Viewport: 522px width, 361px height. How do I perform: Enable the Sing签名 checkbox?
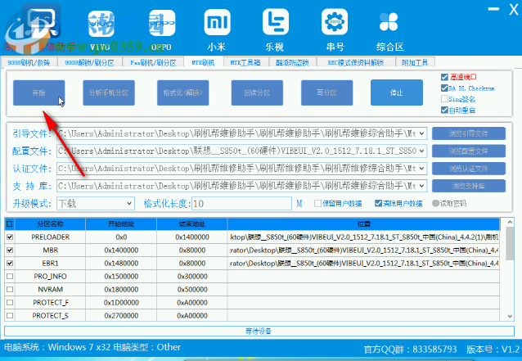(444, 98)
